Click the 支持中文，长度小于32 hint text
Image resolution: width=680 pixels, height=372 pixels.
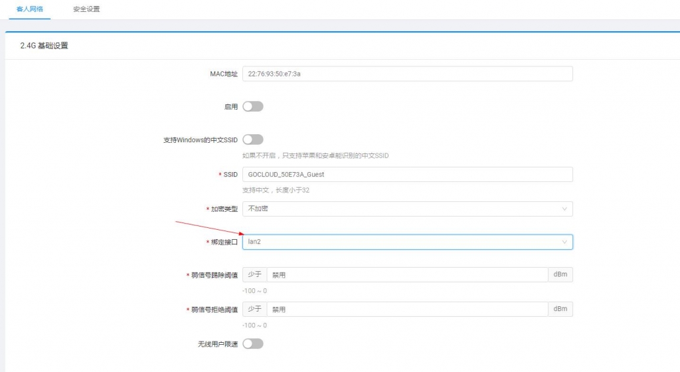[276, 190]
